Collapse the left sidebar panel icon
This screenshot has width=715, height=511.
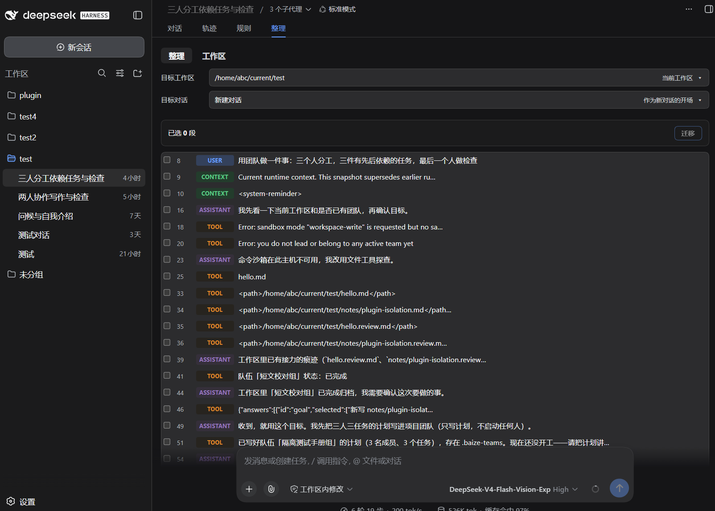(138, 15)
